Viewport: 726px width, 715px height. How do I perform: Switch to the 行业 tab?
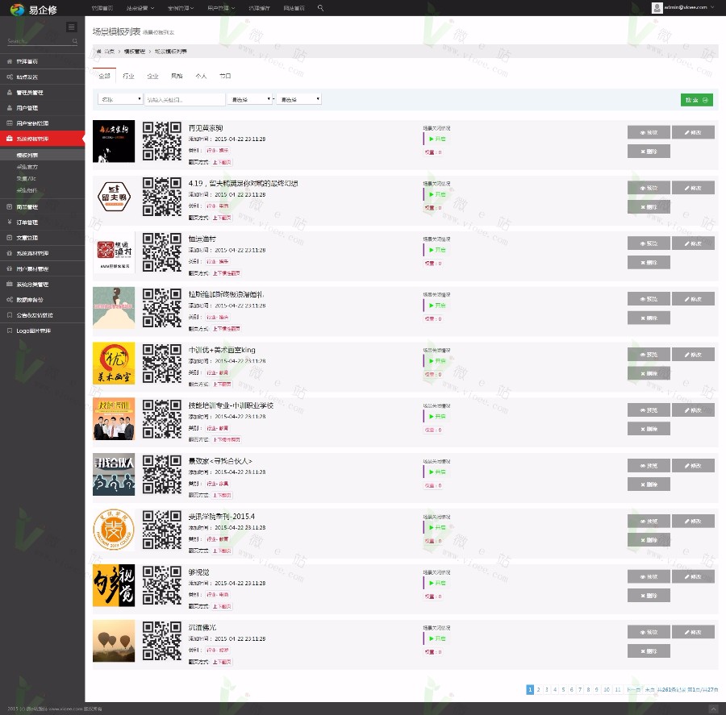click(128, 76)
